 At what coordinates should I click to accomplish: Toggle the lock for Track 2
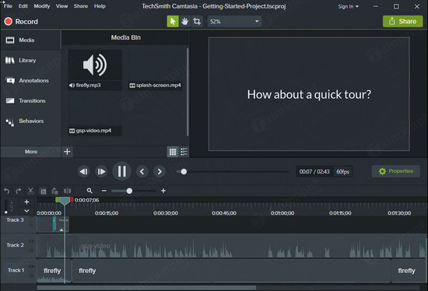tap(31, 251)
